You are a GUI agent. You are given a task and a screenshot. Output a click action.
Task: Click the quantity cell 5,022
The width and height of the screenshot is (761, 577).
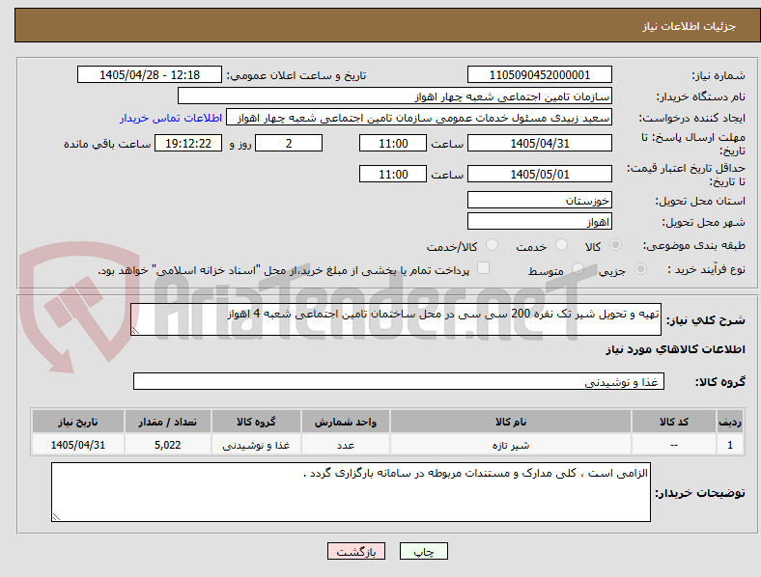167,445
